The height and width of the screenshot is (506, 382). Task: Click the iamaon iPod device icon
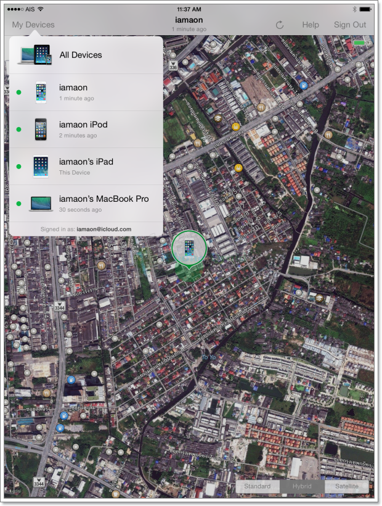41,130
